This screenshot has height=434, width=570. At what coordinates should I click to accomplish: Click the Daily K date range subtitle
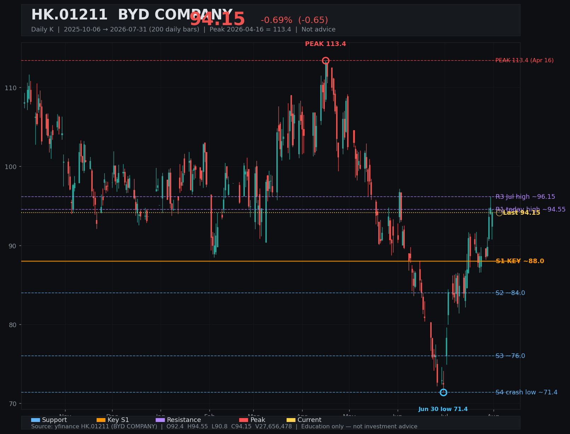[183, 30]
